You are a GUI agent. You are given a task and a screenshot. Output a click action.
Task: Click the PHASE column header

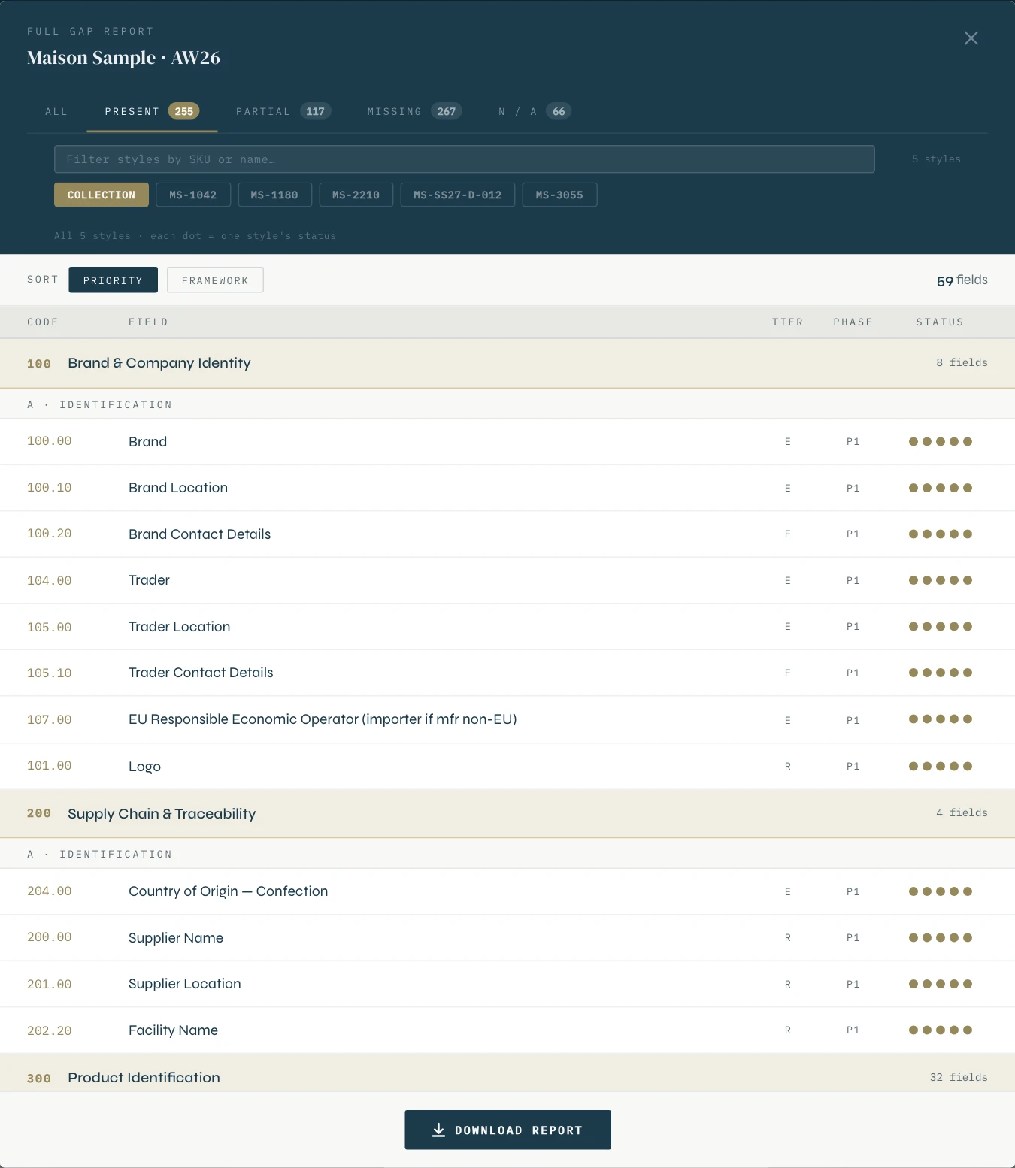pyautogui.click(x=853, y=322)
